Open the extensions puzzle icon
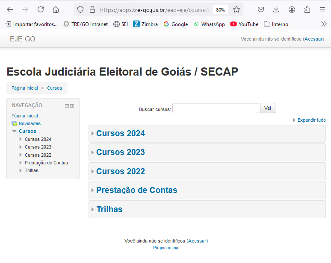This screenshot has height=263, width=331. coord(307,9)
